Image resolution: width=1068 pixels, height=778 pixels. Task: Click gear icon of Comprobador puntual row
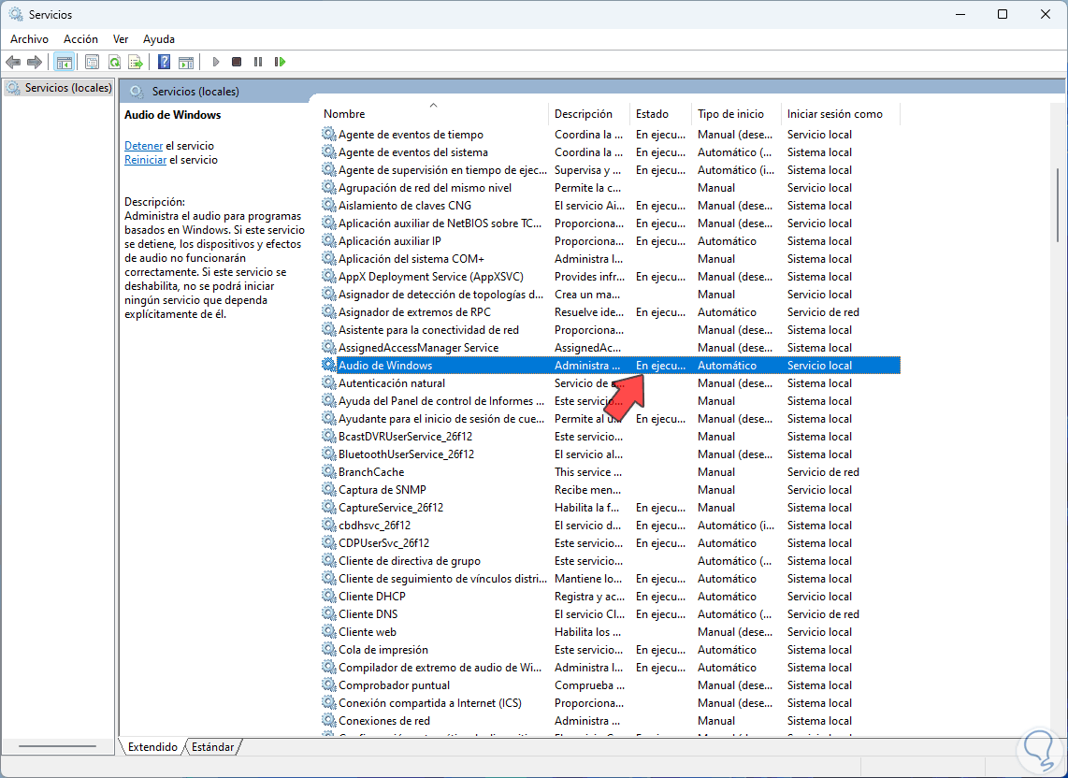pyautogui.click(x=329, y=684)
